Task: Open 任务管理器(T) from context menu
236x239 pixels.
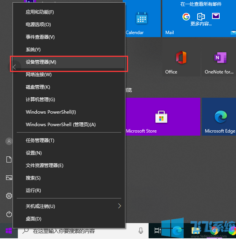Action: tap(40, 141)
